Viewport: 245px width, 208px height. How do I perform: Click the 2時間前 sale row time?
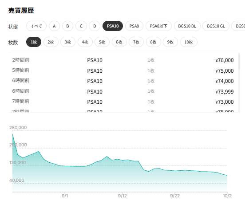tap(21, 60)
